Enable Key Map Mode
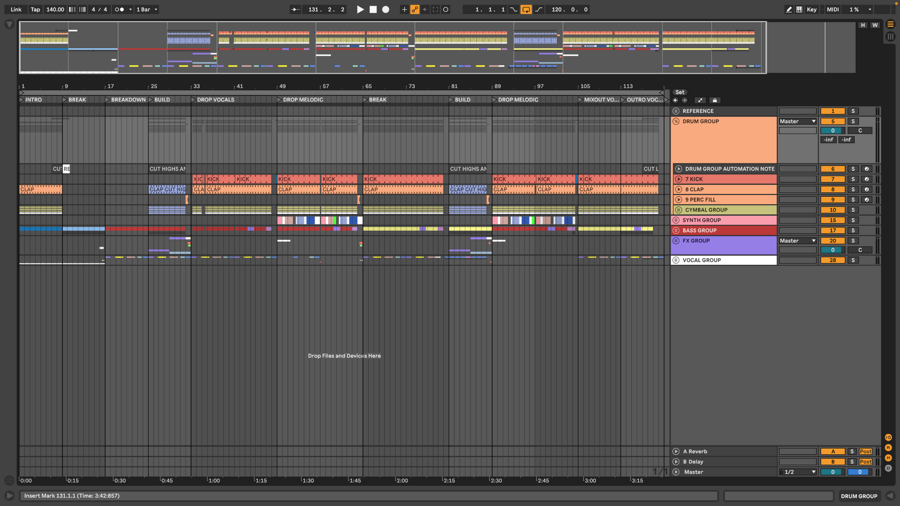This screenshot has width=900, height=506. click(x=812, y=9)
